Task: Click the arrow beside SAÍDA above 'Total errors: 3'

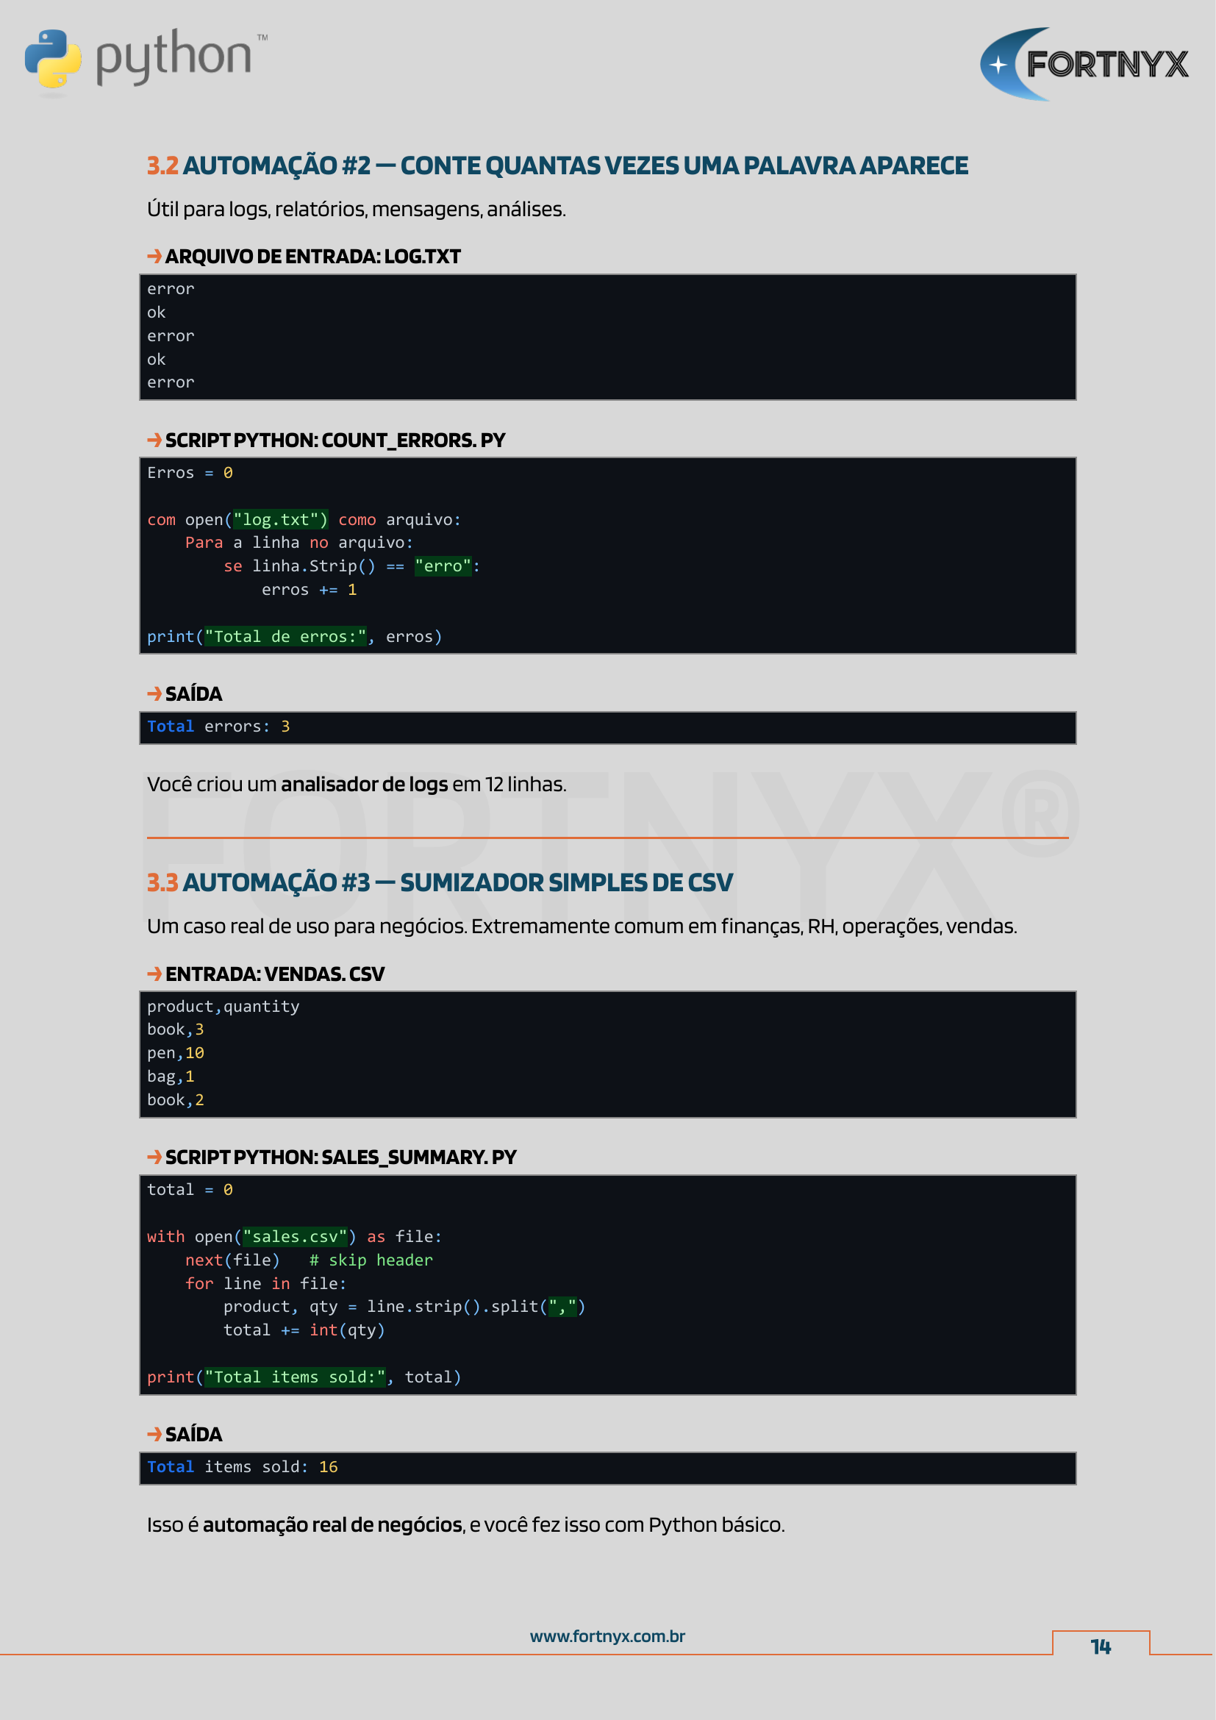Action: coord(154,693)
